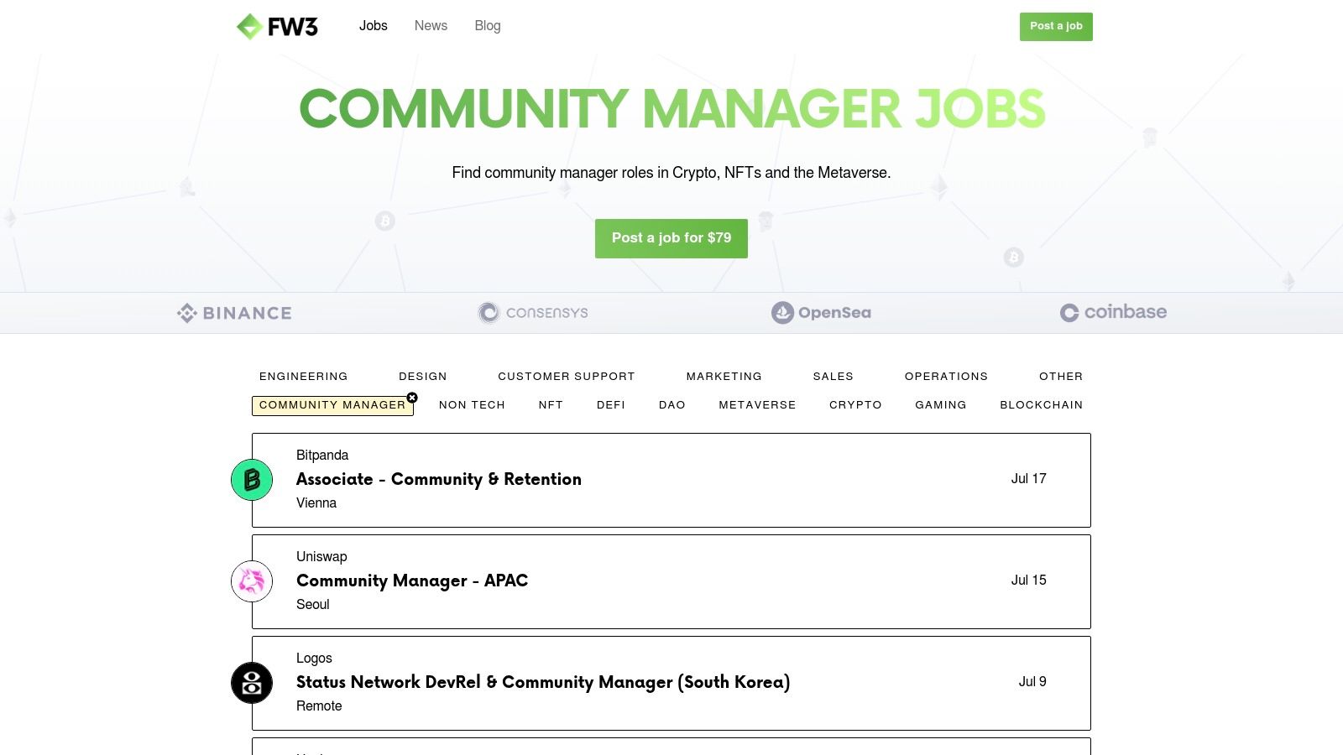This screenshot has width=1343, height=755.
Task: Click the Community Manager Jobs heading
Action: tap(671, 109)
